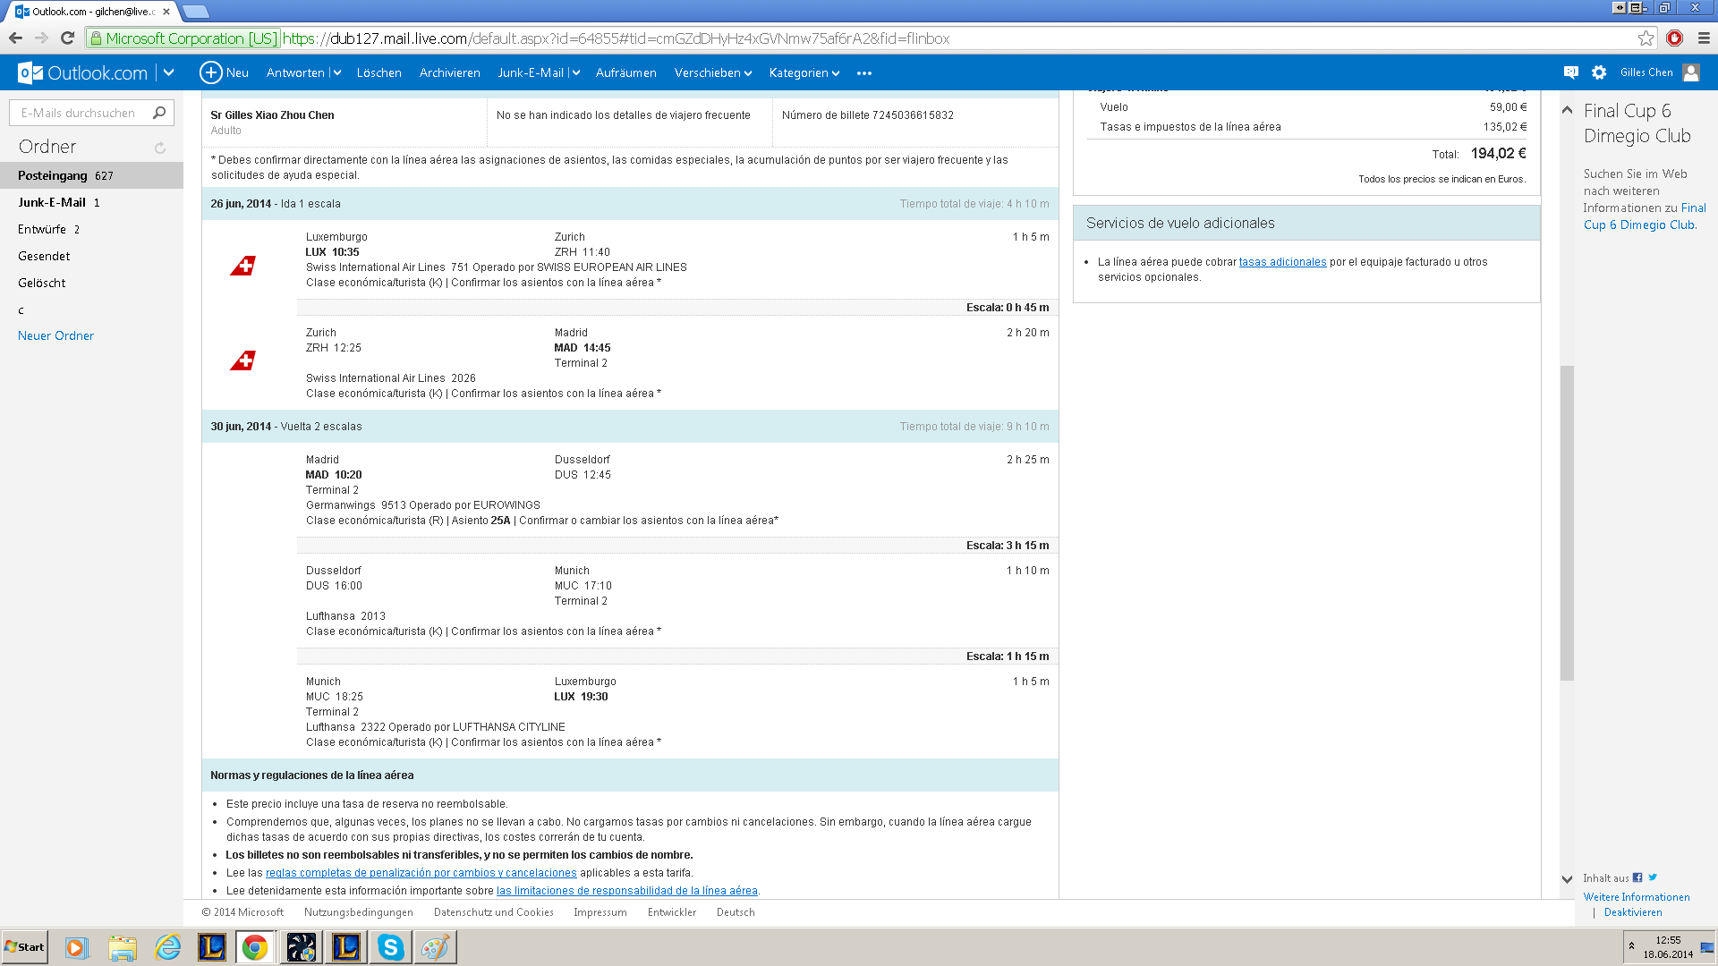Viewport: 1718px width, 966px height.
Task: Open the Chrome hamburger menu
Action: (x=1704, y=38)
